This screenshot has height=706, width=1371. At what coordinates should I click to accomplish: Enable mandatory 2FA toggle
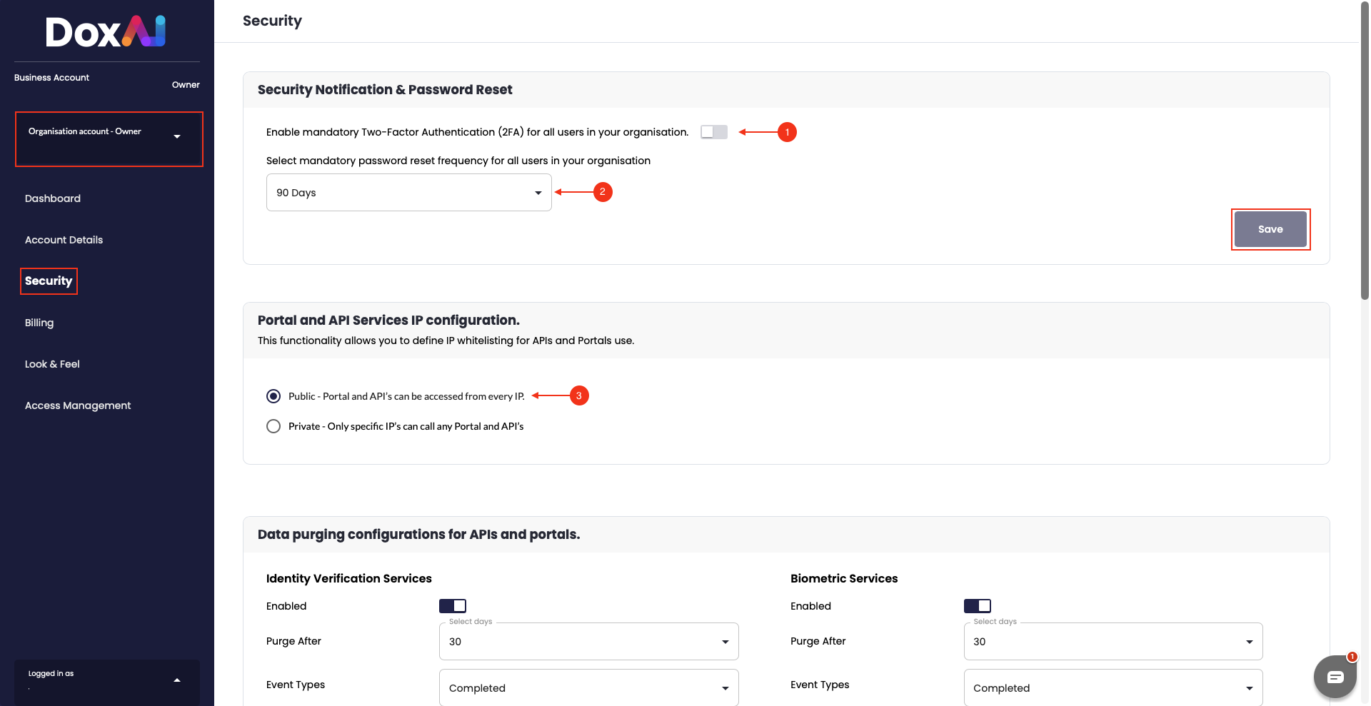(713, 132)
